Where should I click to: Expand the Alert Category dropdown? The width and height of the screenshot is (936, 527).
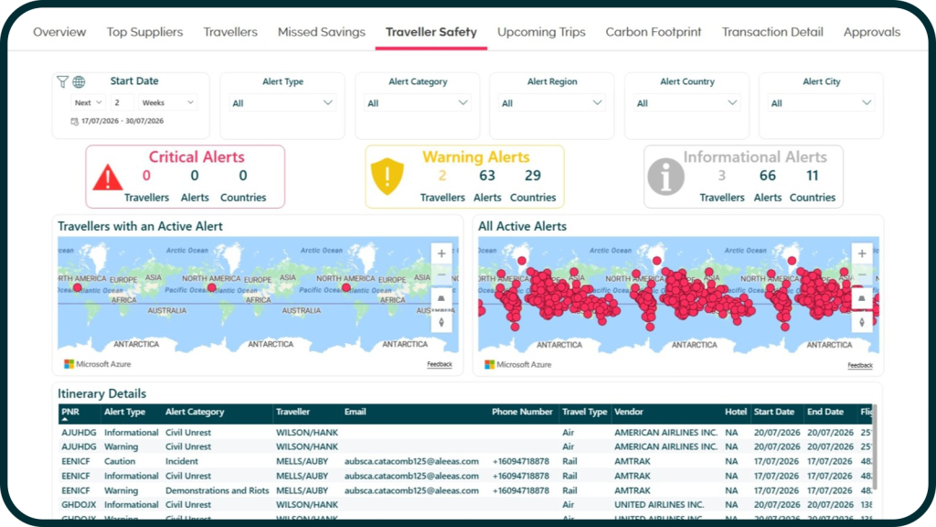click(x=417, y=103)
